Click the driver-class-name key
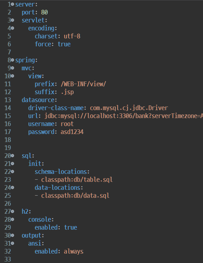The height and width of the screenshot is (263, 203). point(56,108)
